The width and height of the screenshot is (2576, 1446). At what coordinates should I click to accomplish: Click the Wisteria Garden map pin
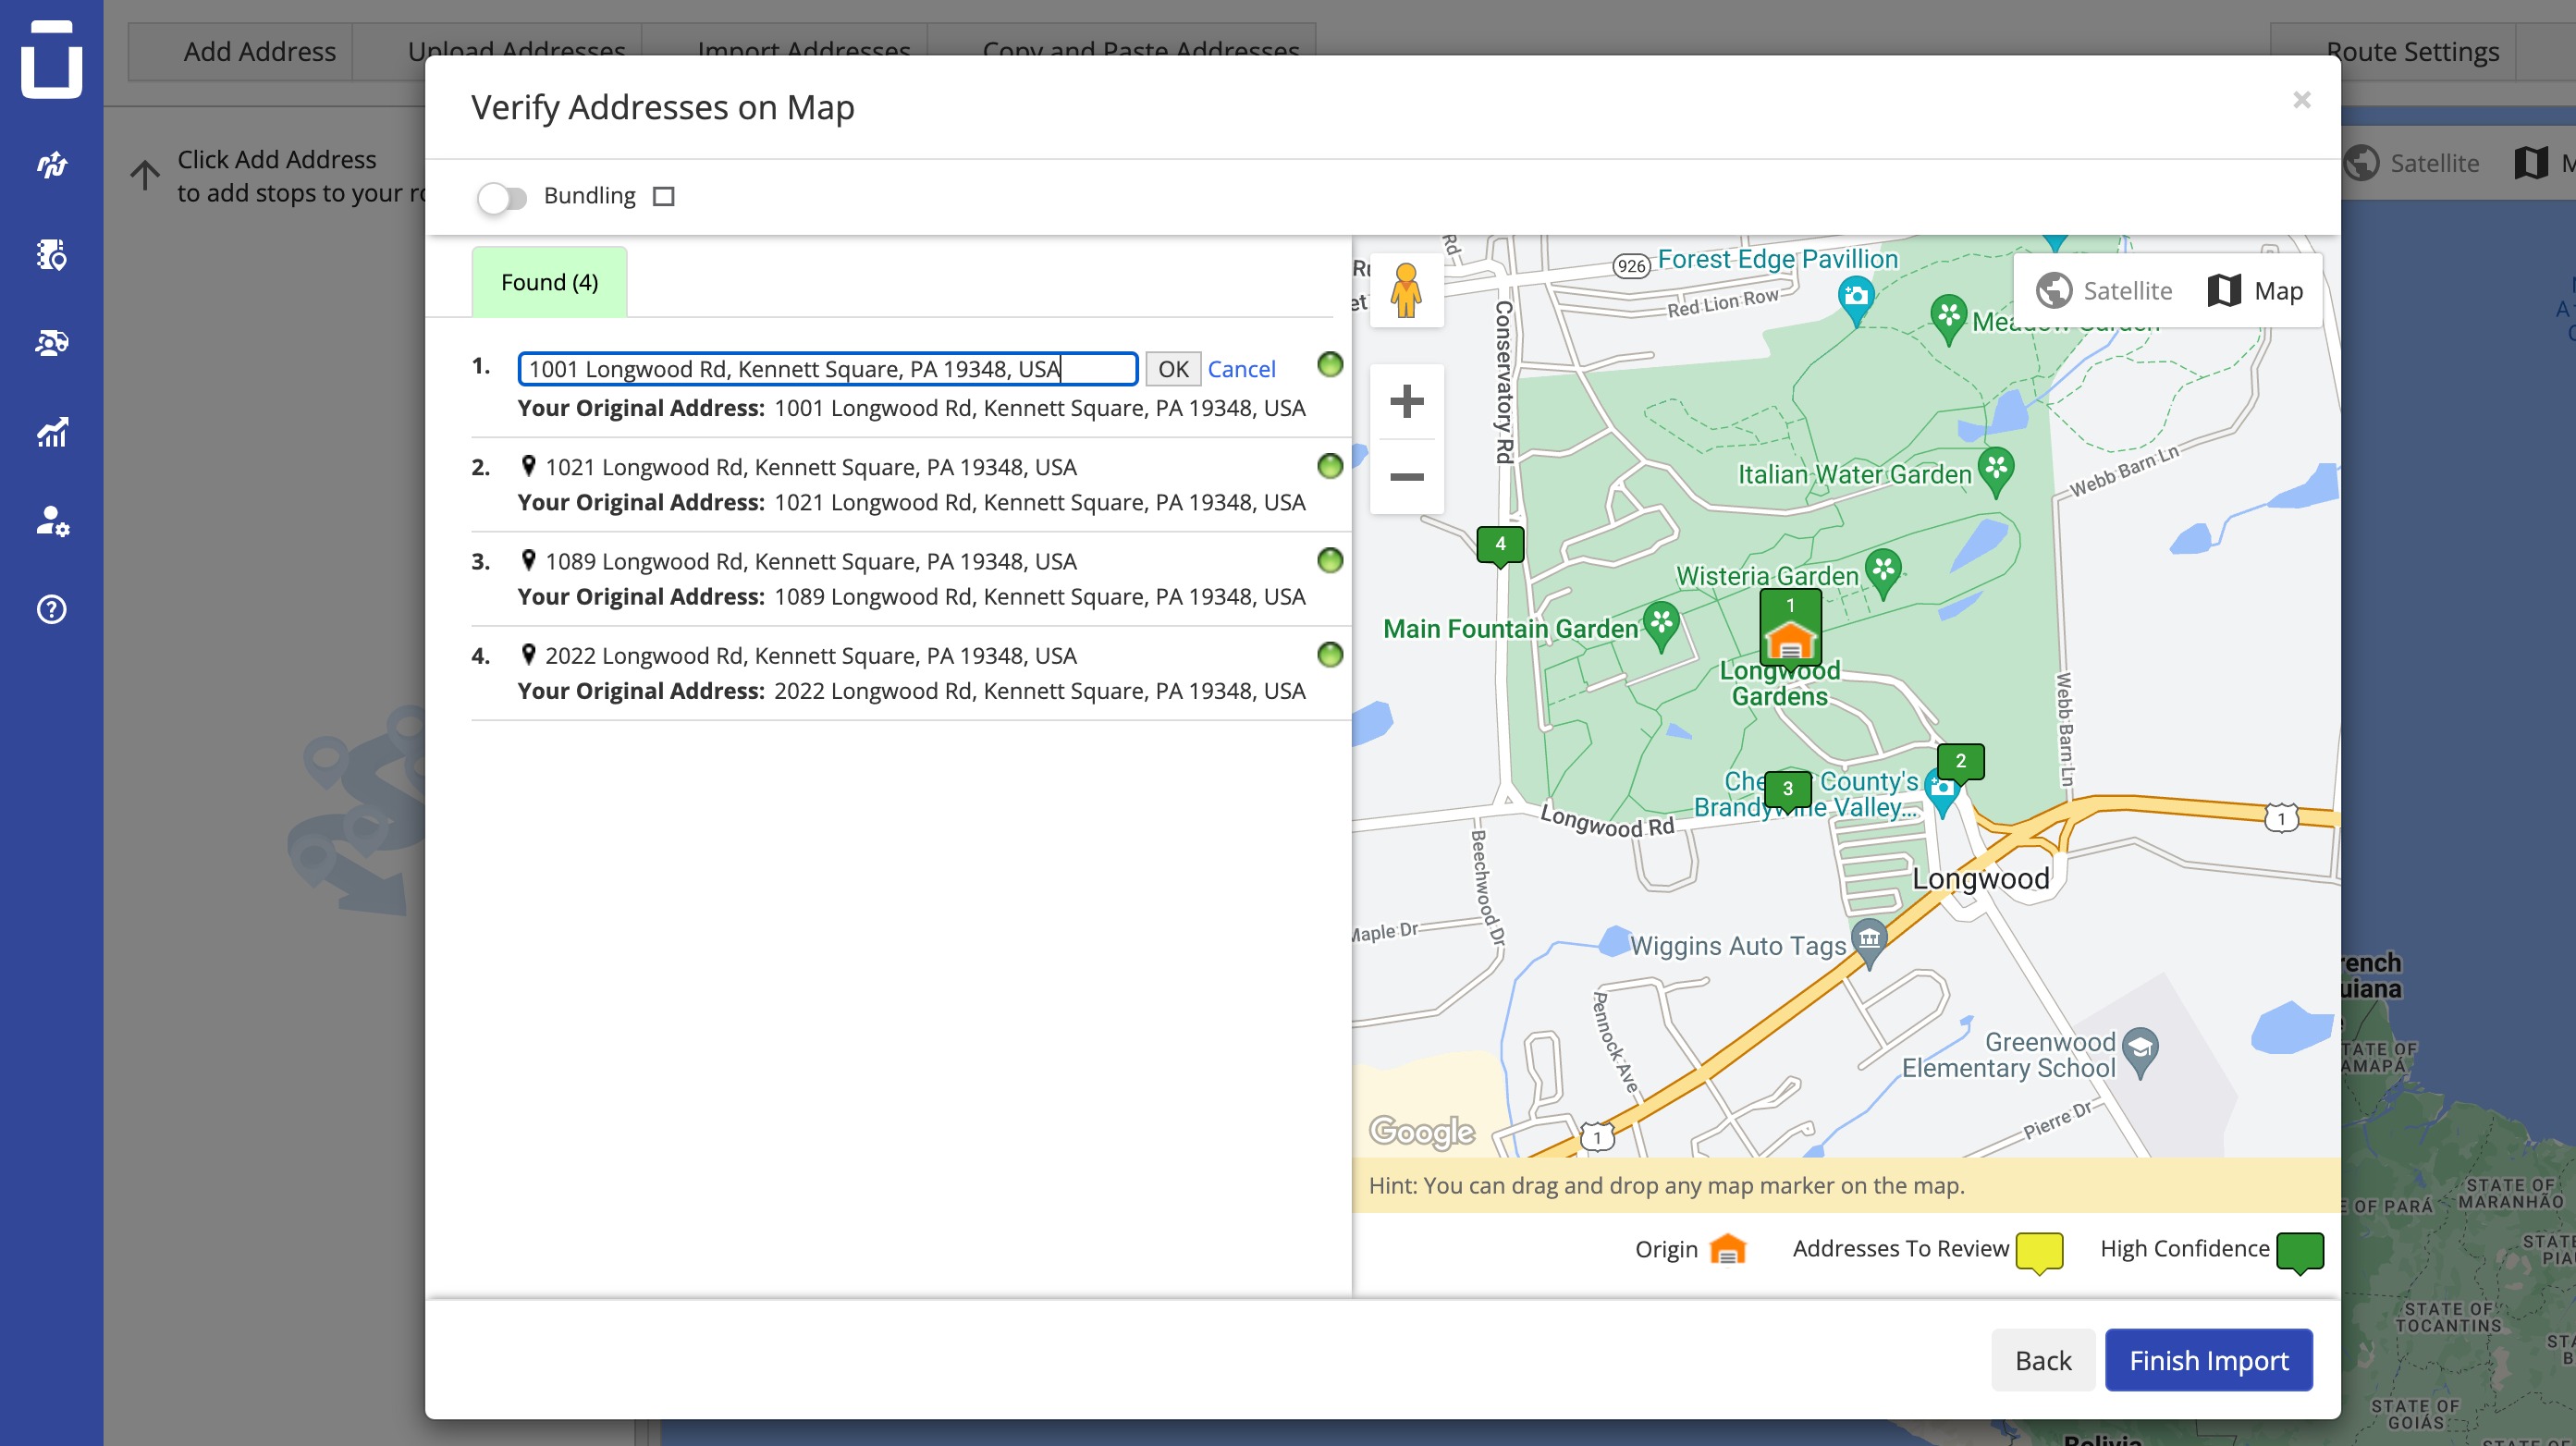(1883, 573)
